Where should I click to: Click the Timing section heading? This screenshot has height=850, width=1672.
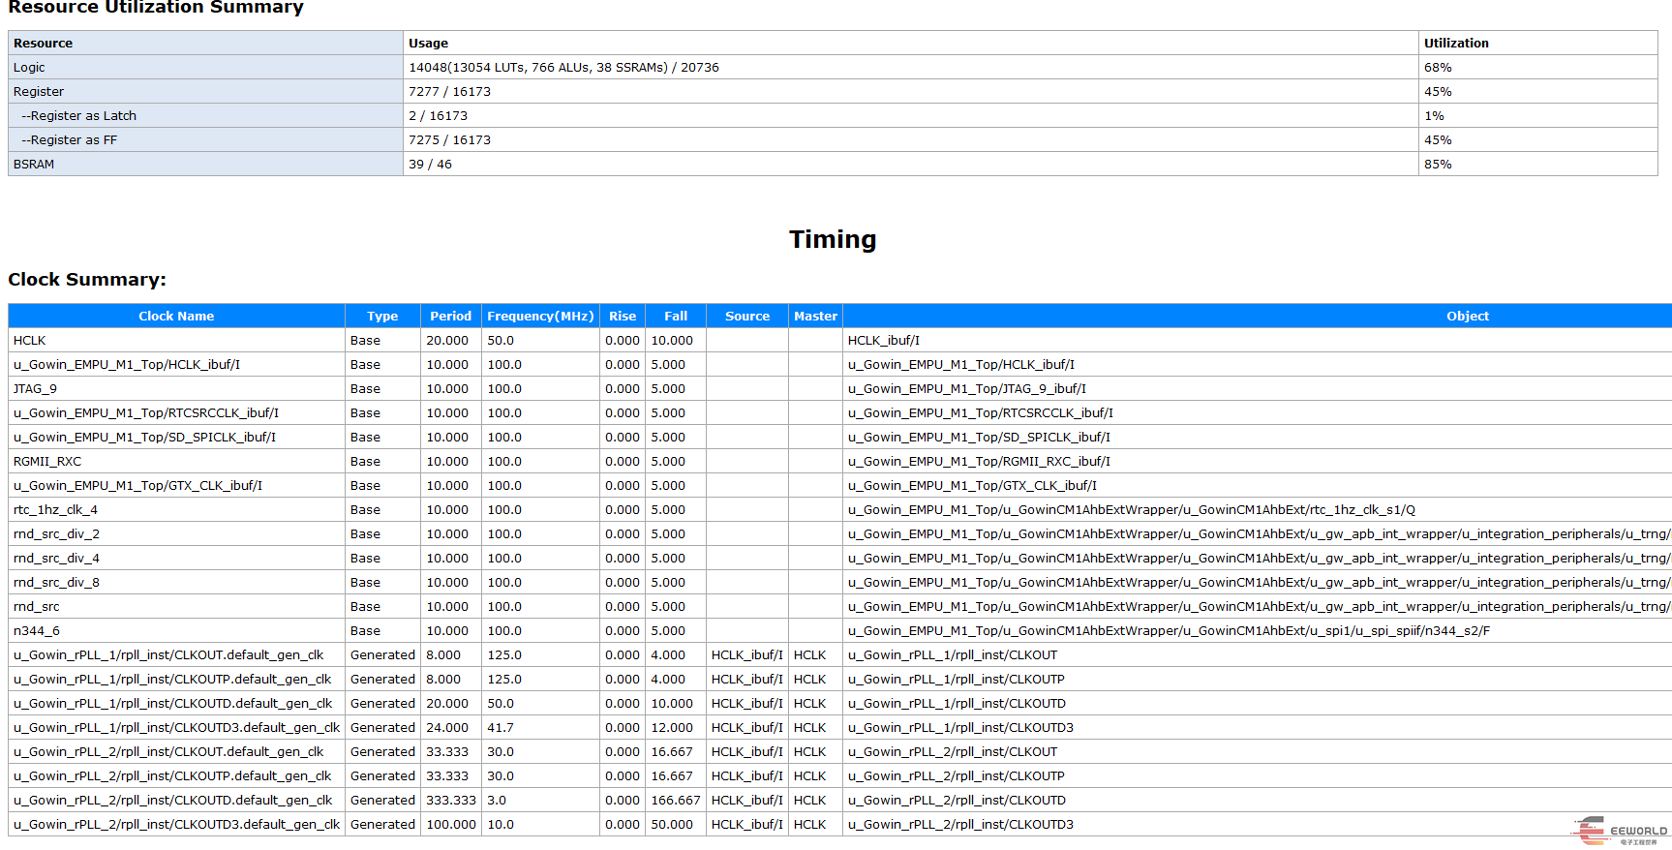(833, 239)
